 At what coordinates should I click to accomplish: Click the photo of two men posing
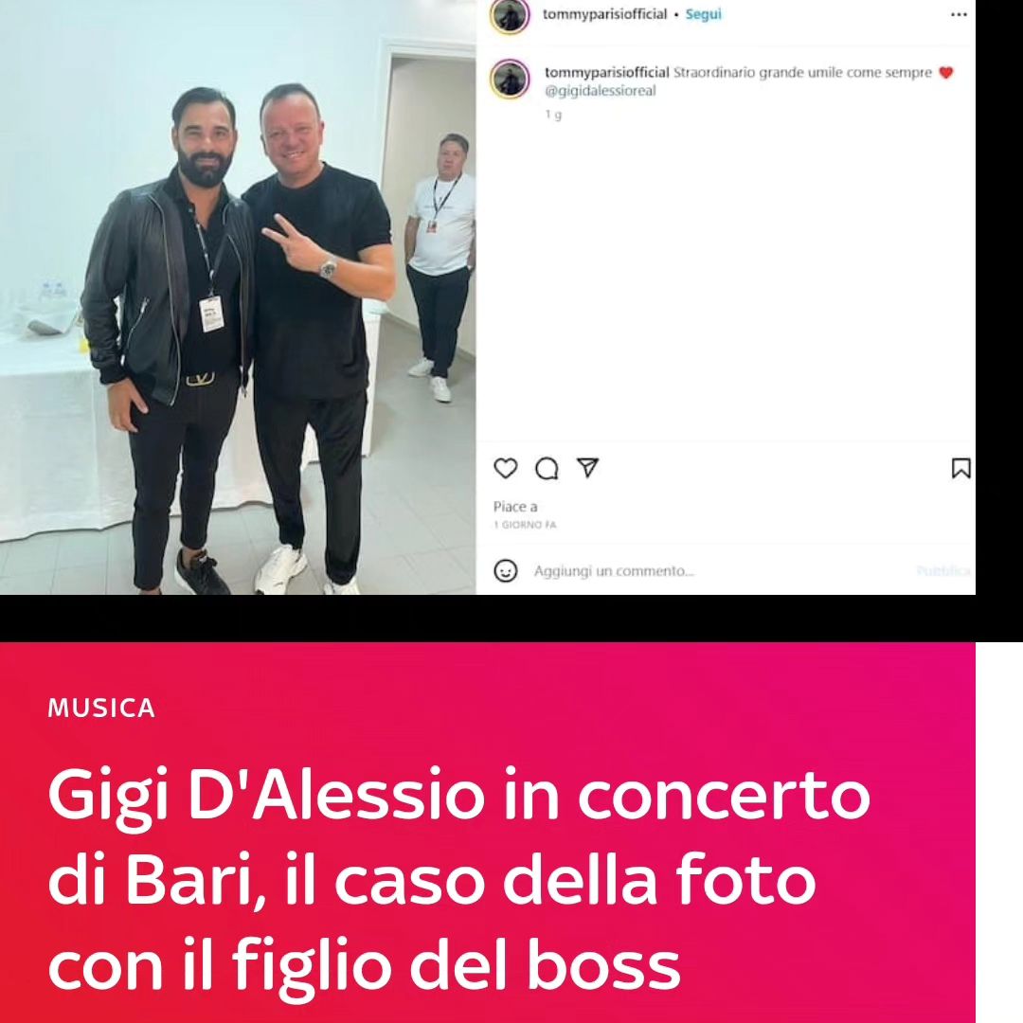point(238,297)
